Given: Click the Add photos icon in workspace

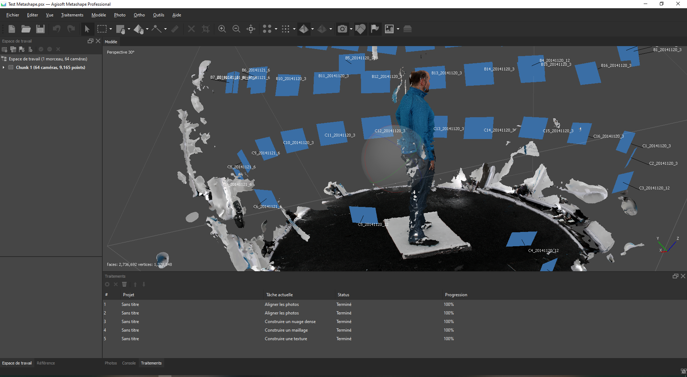Looking at the screenshot, I should click(13, 49).
